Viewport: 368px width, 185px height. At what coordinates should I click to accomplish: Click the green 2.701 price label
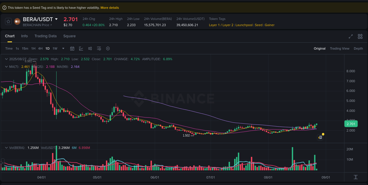[x=351, y=124]
